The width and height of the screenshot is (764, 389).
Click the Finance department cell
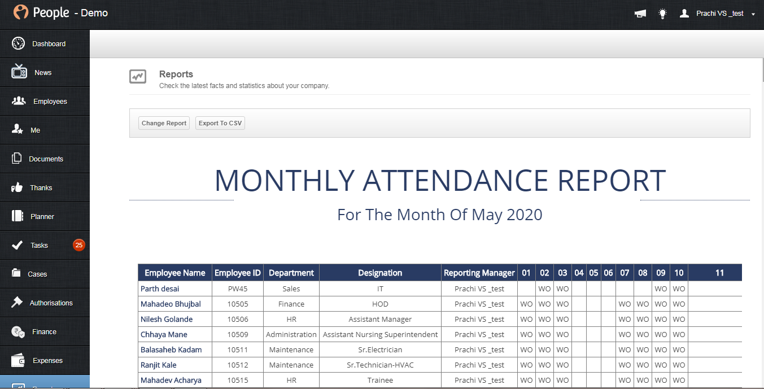click(x=291, y=304)
